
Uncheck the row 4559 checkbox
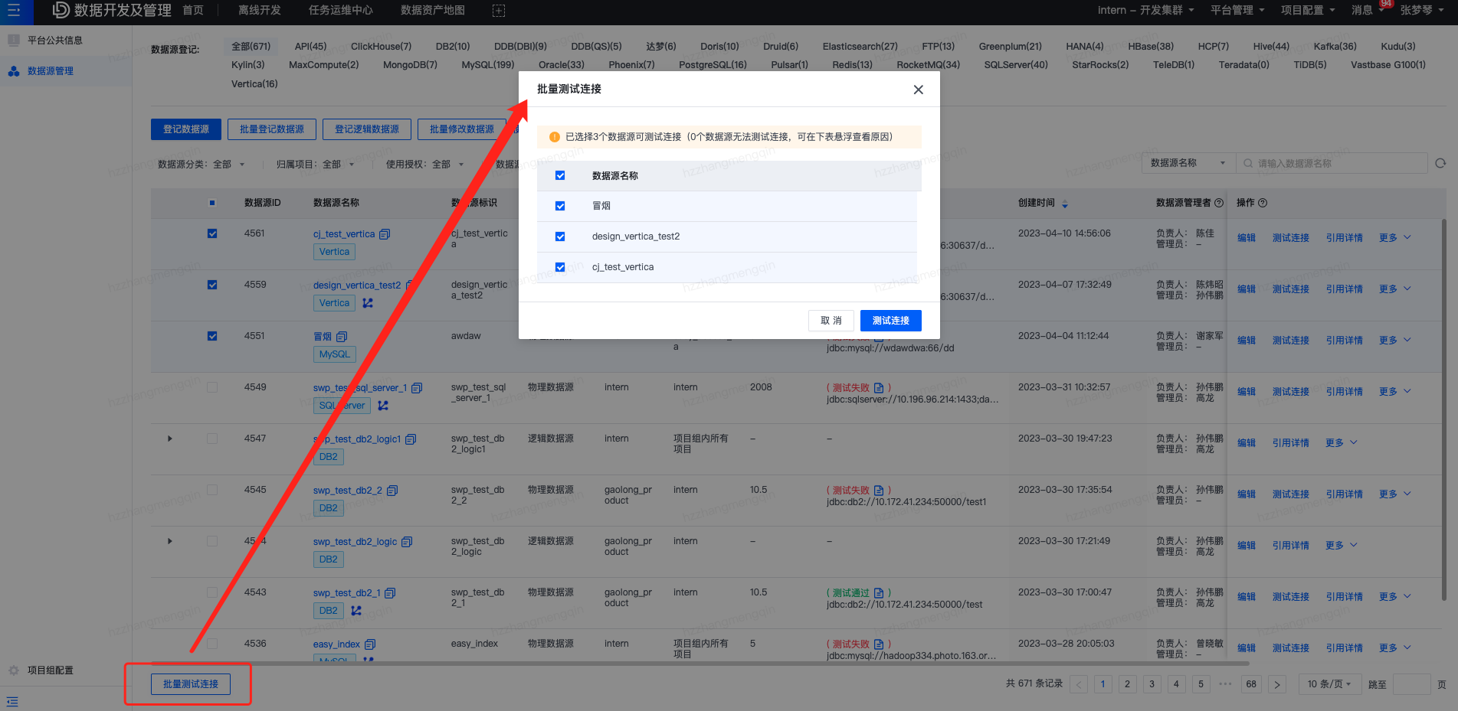point(212,285)
